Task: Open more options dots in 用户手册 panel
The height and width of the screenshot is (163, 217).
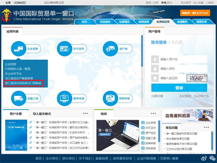Action: point(85,113)
